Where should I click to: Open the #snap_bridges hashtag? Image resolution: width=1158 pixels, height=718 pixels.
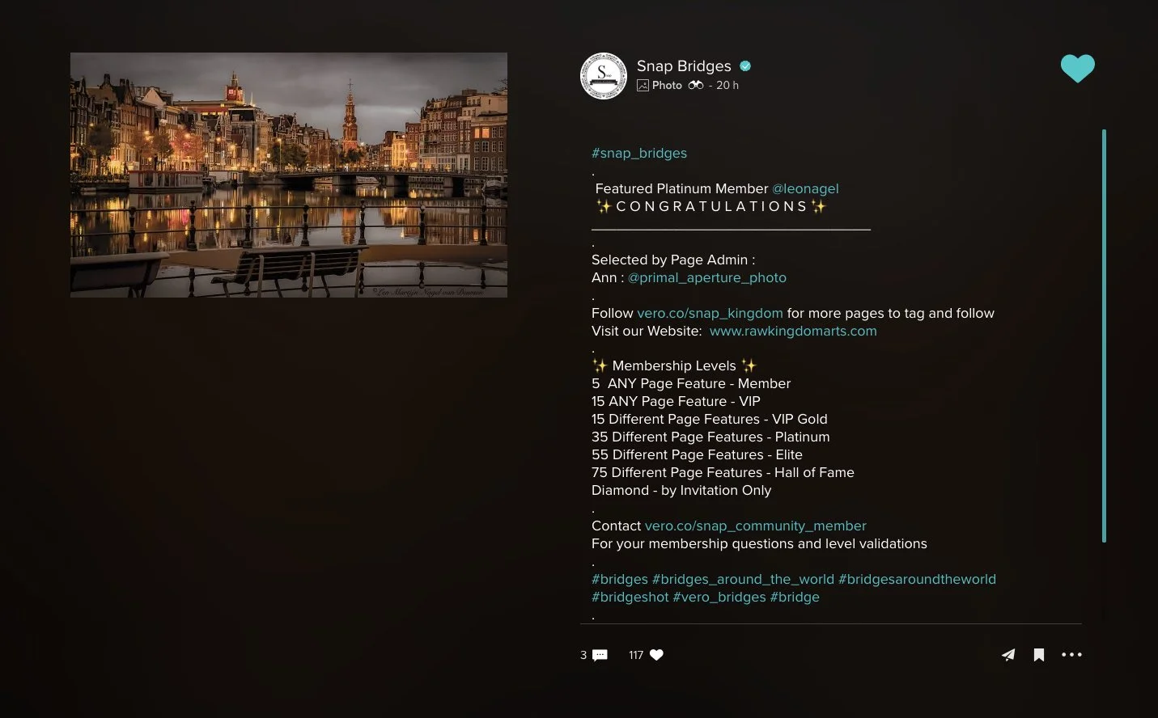(639, 153)
